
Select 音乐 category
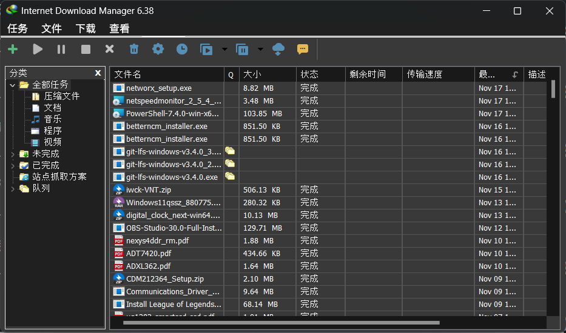pos(53,119)
